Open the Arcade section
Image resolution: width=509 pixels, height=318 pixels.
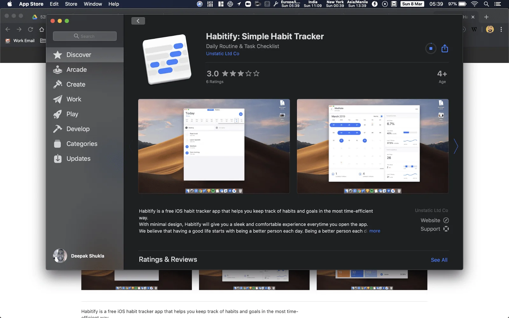(x=85, y=70)
